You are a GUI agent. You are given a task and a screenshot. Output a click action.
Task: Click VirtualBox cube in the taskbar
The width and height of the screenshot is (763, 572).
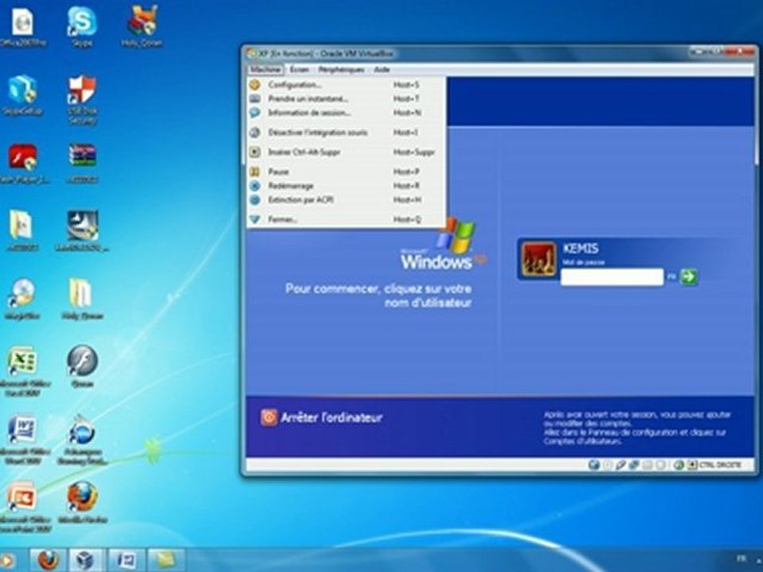[87, 560]
